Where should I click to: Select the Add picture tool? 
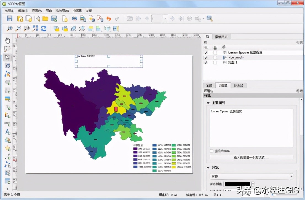click(7, 99)
